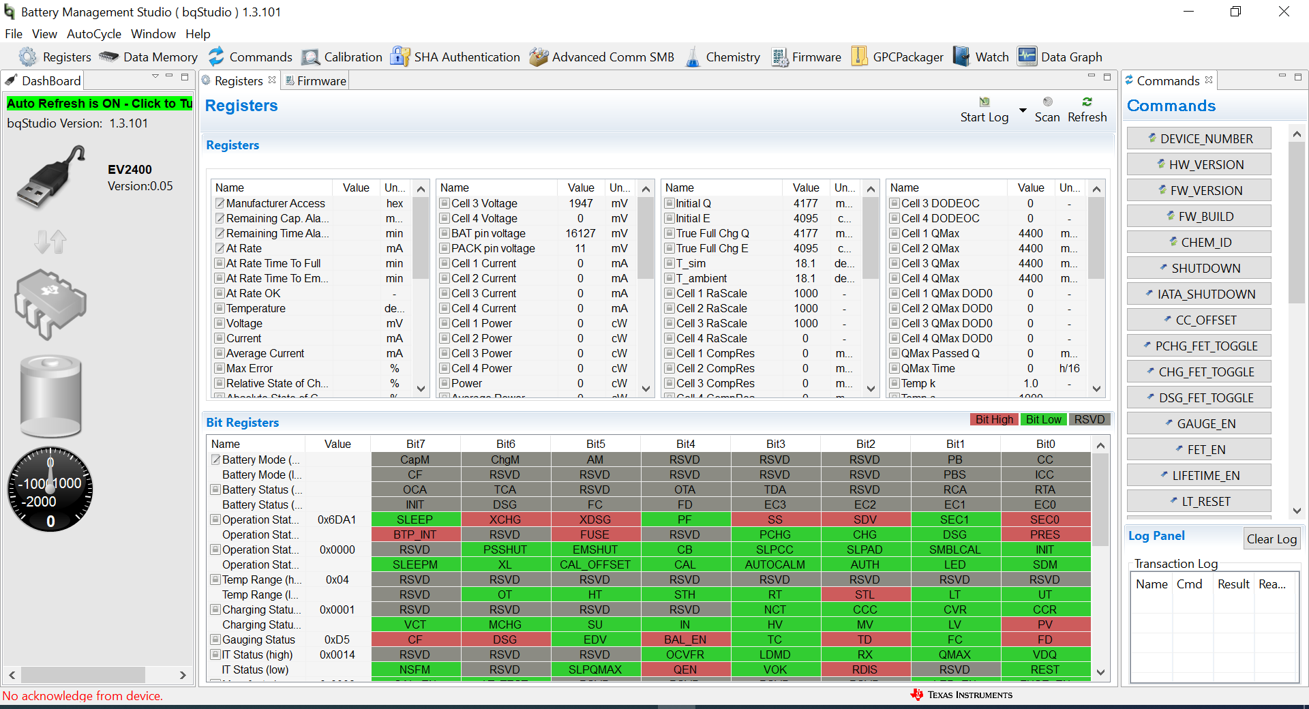Send the CHG_FET_TOGGLE command
The width and height of the screenshot is (1309, 709).
tap(1199, 372)
